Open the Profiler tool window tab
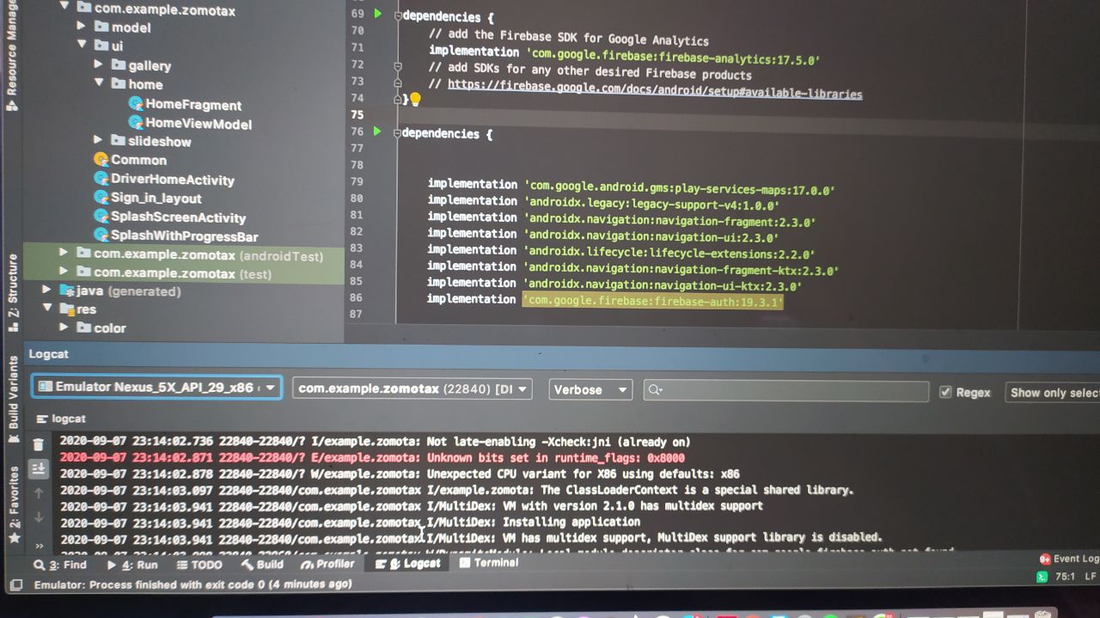The image size is (1100, 618). point(327,564)
